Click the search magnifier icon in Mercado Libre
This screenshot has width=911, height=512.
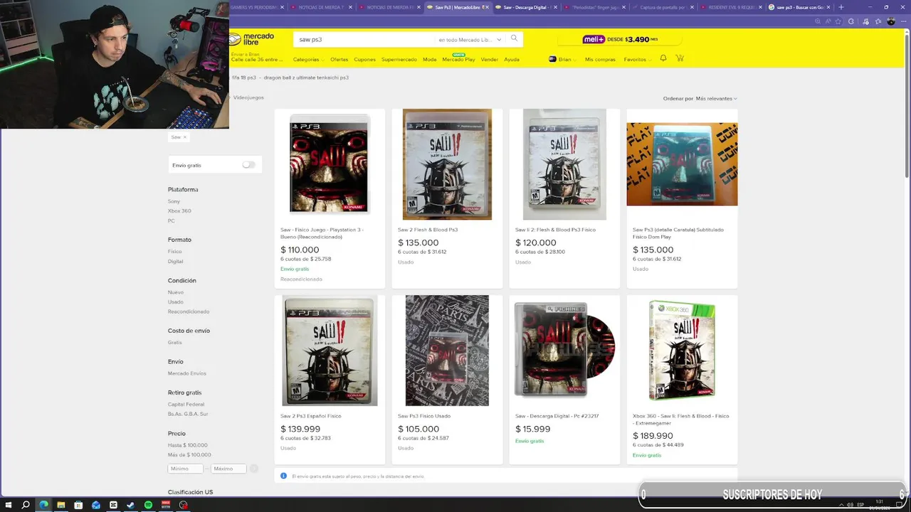click(514, 39)
